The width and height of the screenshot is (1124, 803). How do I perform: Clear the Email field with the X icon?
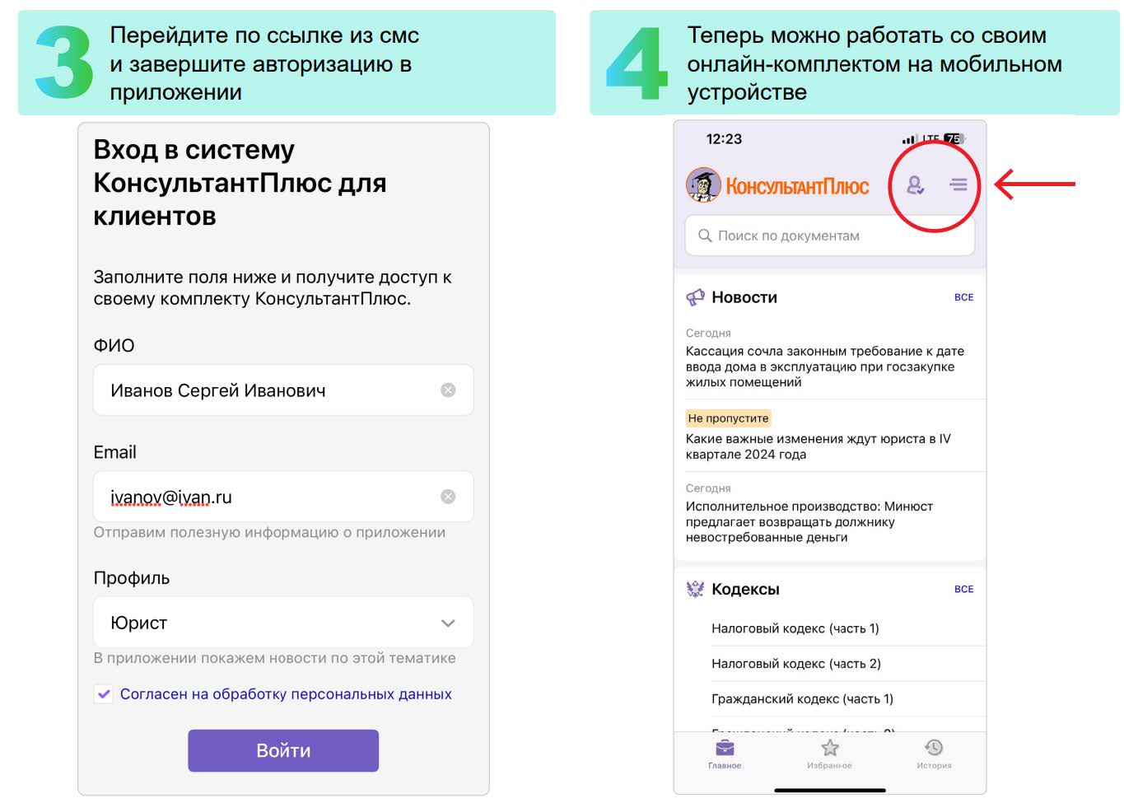pos(448,497)
